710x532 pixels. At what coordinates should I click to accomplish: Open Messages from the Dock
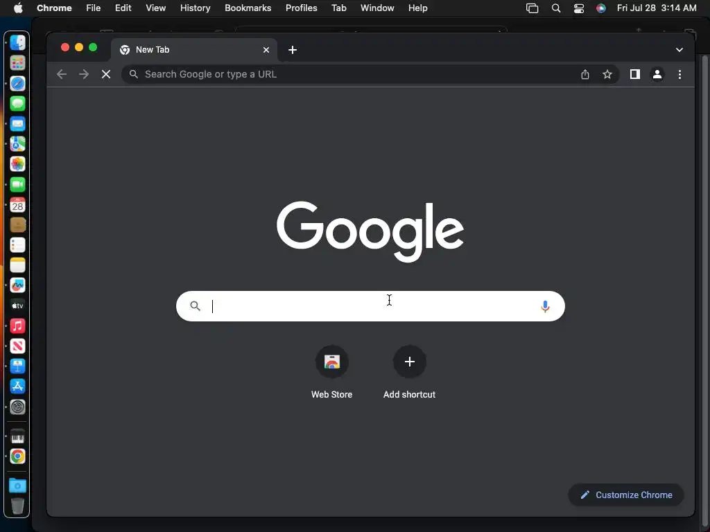[x=17, y=104]
